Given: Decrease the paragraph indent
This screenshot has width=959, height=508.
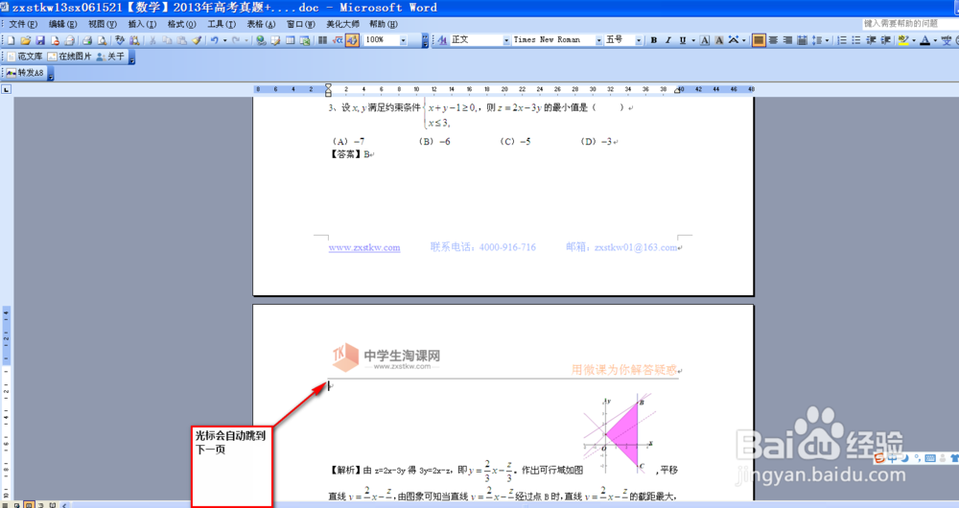Looking at the screenshot, I should [871, 40].
